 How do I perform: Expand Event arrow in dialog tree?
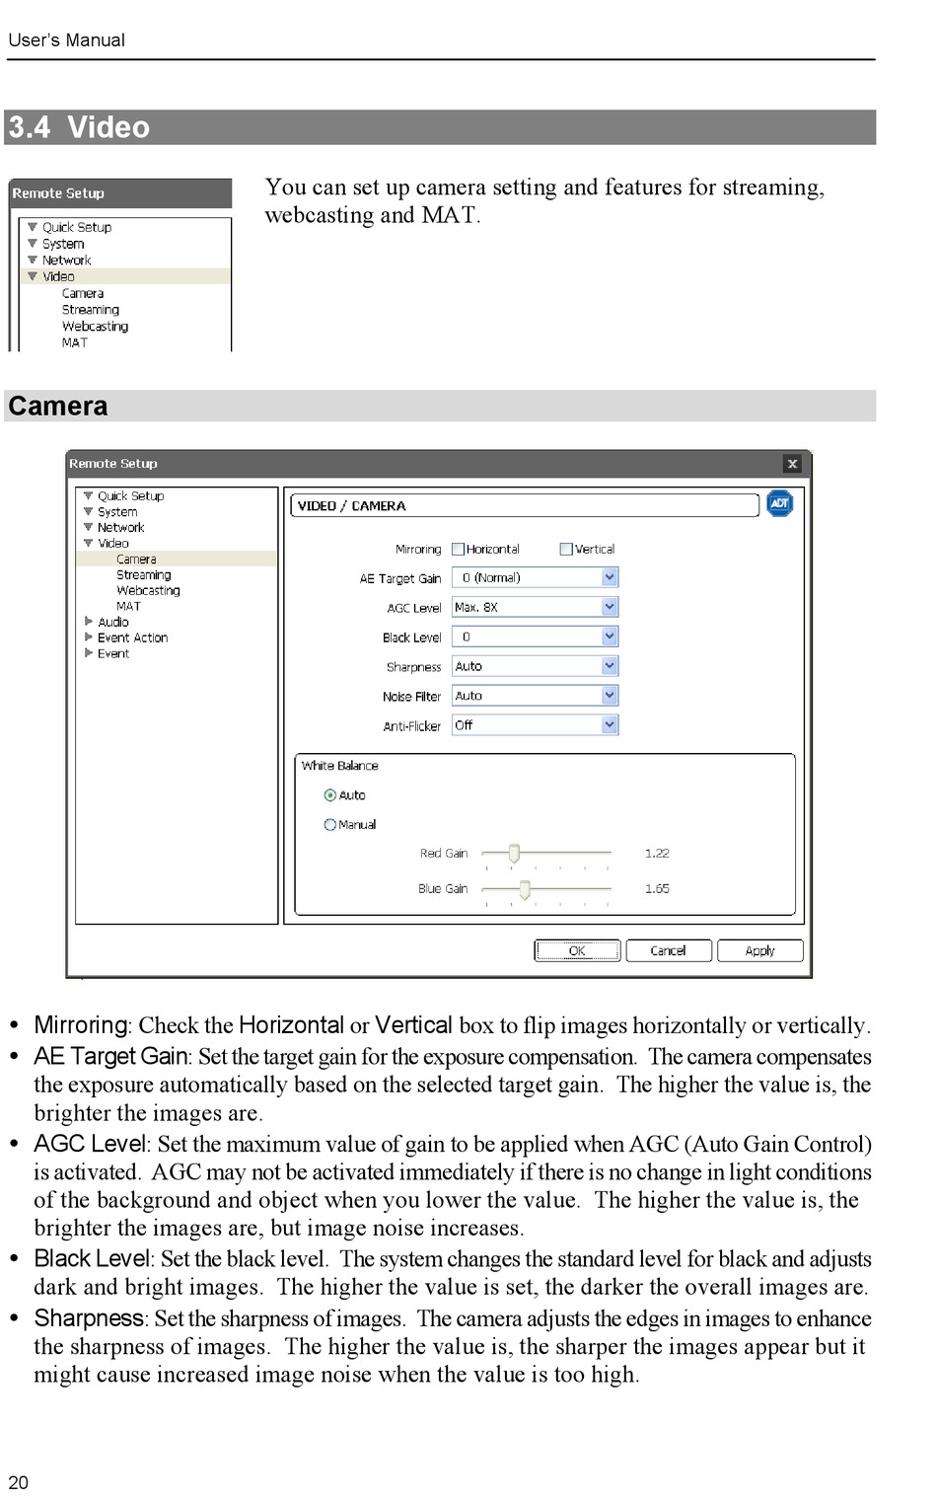(89, 653)
